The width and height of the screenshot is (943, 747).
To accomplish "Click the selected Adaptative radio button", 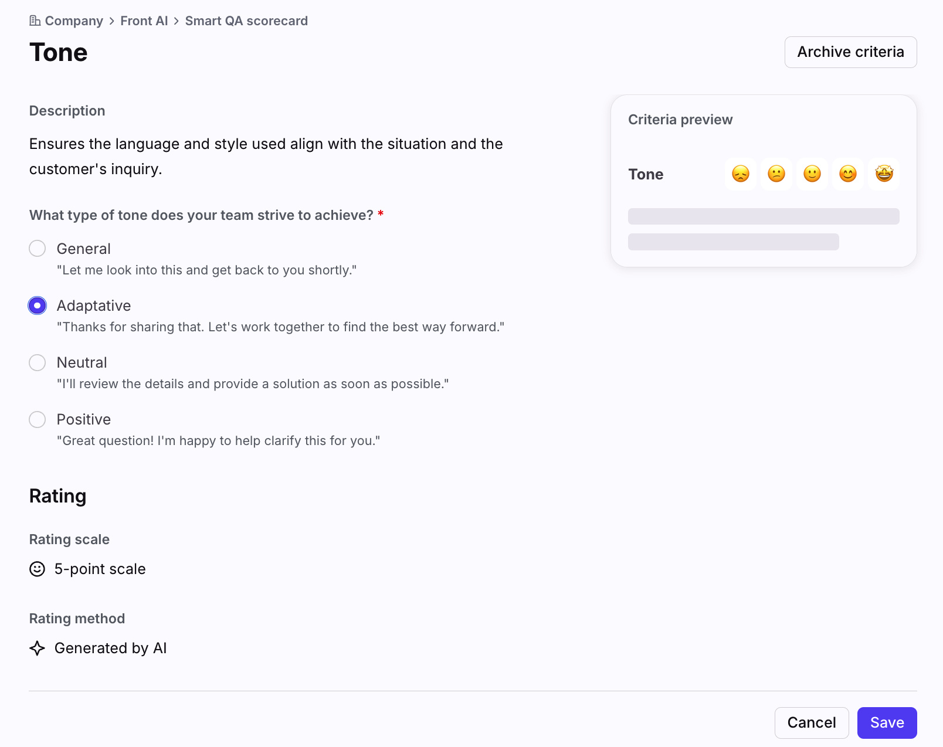I will 38,305.
